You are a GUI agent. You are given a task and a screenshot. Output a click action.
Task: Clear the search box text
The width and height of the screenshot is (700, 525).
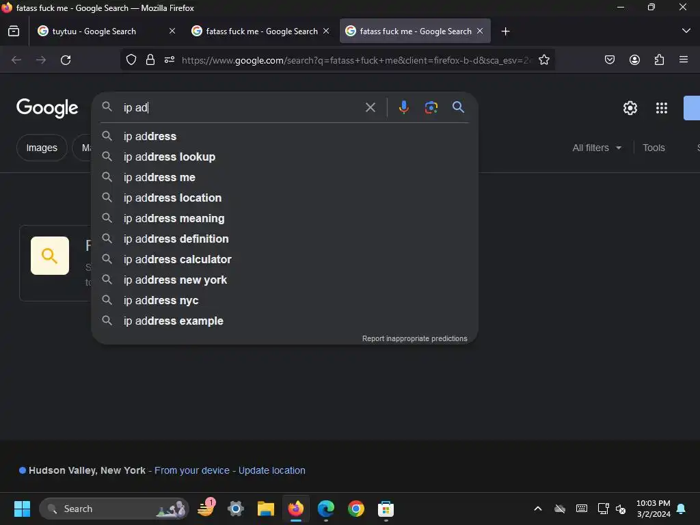370,107
